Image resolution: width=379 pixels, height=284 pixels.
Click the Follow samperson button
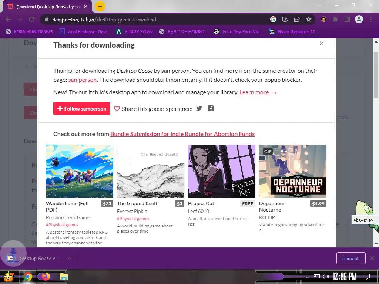[82, 109]
